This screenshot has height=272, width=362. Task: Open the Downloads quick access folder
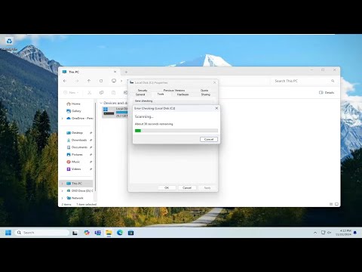(77, 140)
